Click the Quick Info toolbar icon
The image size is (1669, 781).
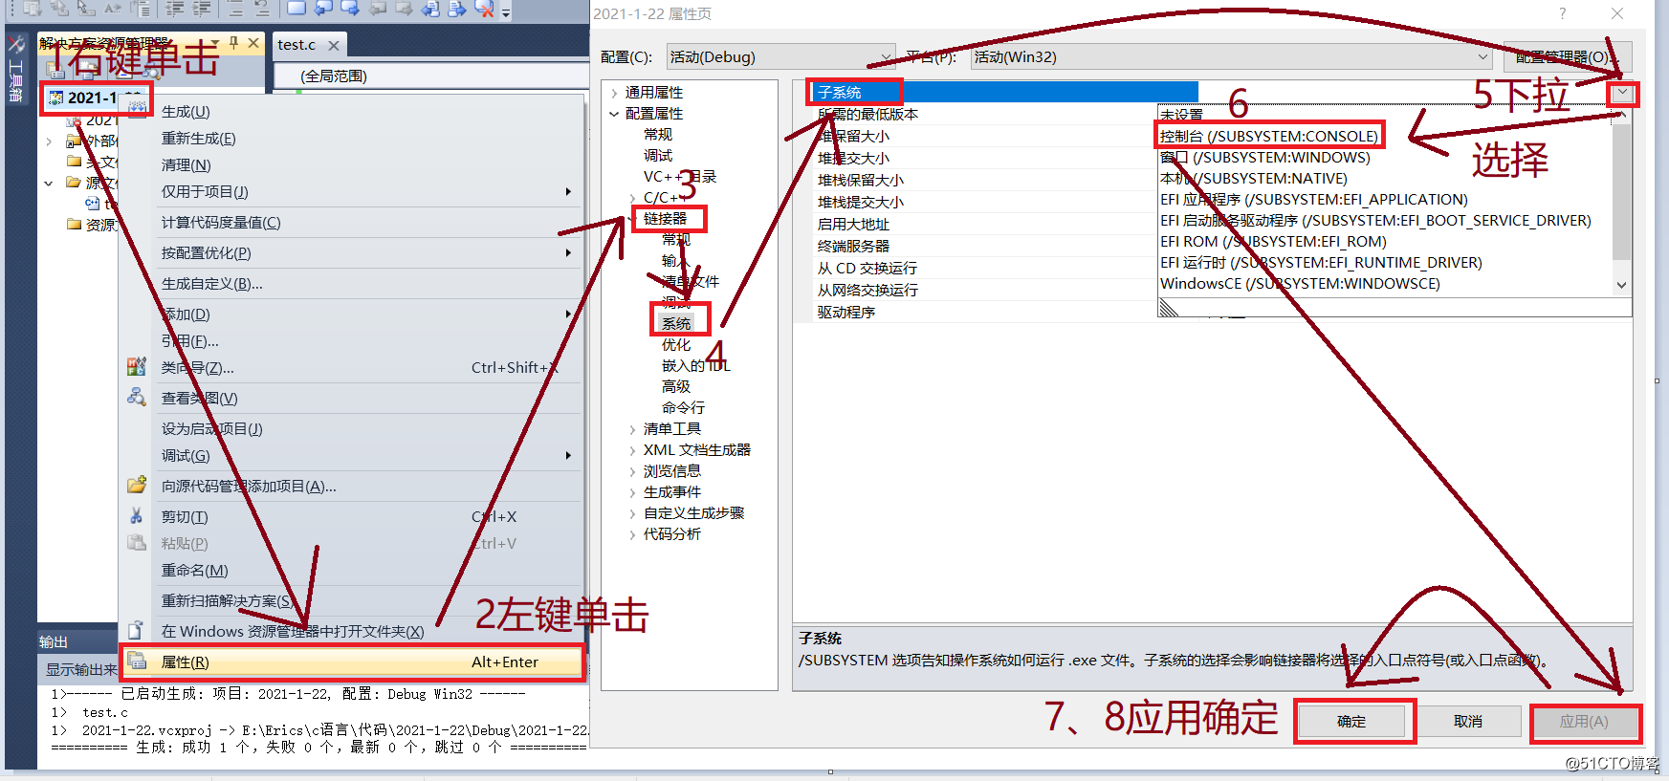pos(85,9)
